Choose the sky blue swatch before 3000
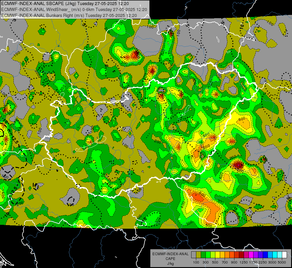The height and width of the screenshot is (268, 292). tap(270, 255)
